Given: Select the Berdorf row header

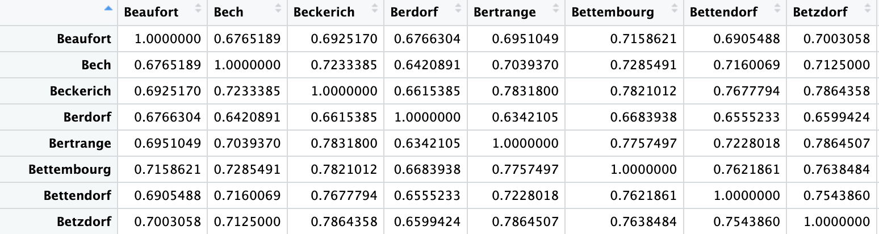Looking at the screenshot, I should pos(87,117).
